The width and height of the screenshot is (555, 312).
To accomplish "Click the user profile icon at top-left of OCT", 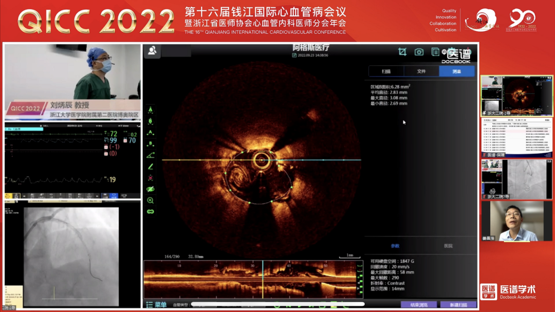I will pos(153,51).
